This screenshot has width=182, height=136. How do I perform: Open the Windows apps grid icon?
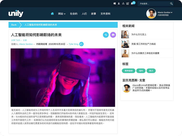point(114,4)
